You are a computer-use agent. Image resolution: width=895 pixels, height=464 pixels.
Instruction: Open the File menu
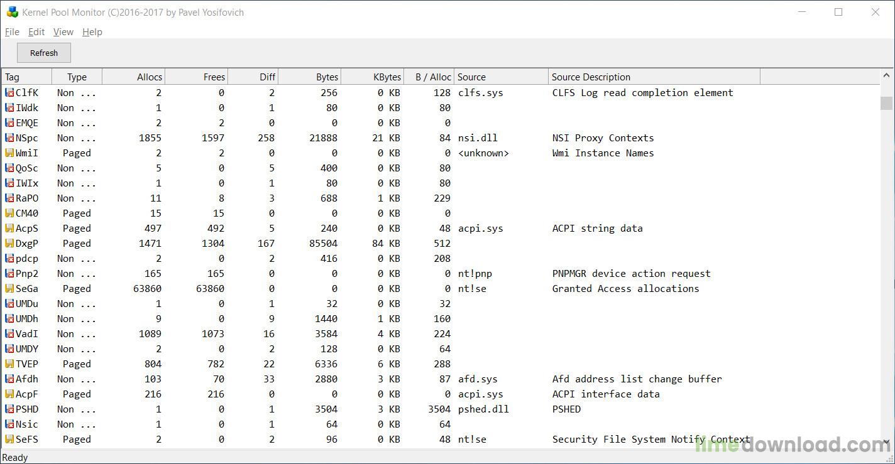point(12,32)
